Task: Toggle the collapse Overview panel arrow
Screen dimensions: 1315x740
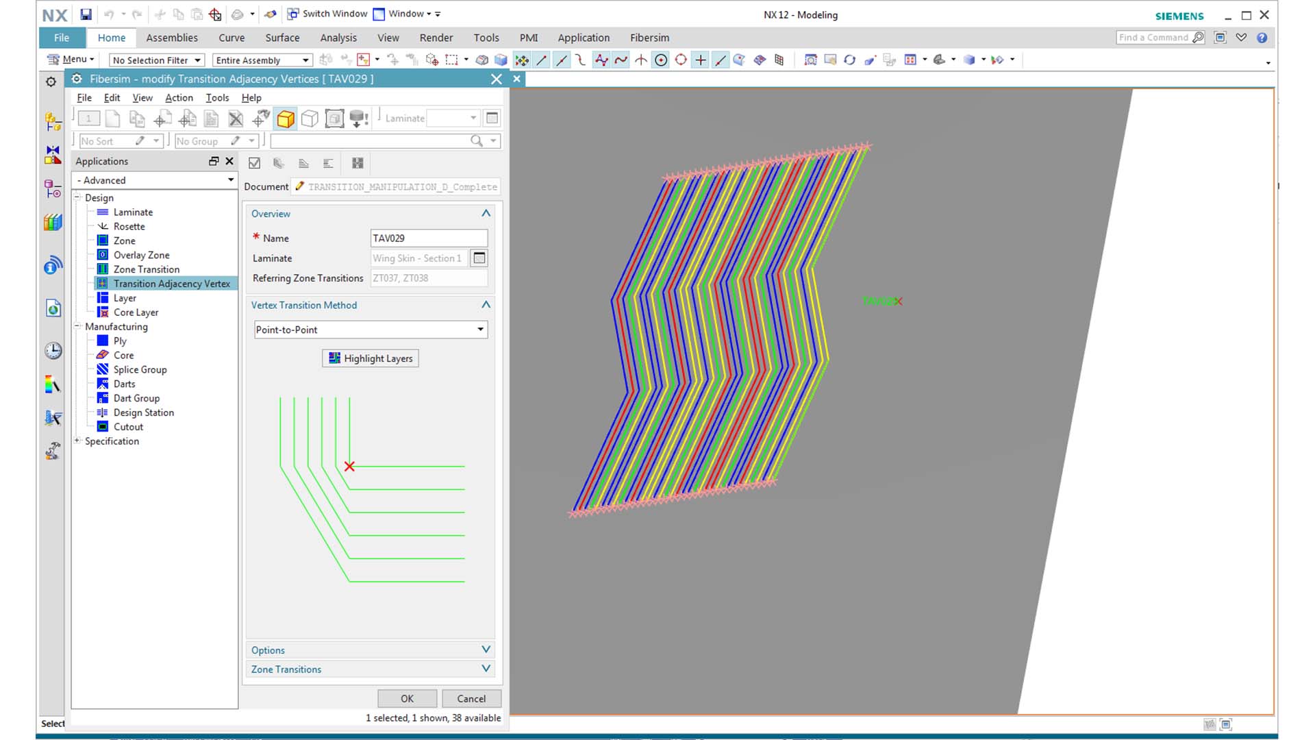Action: [x=486, y=213]
